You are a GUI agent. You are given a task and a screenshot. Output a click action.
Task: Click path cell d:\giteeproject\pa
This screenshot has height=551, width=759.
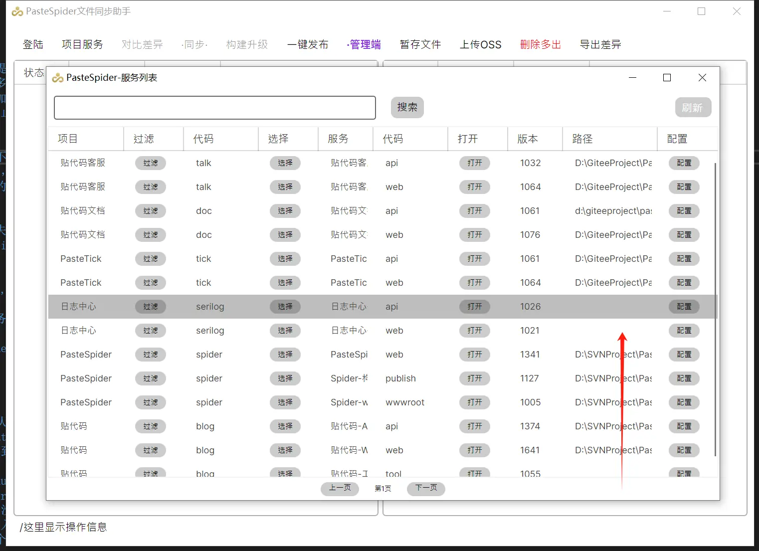click(613, 211)
